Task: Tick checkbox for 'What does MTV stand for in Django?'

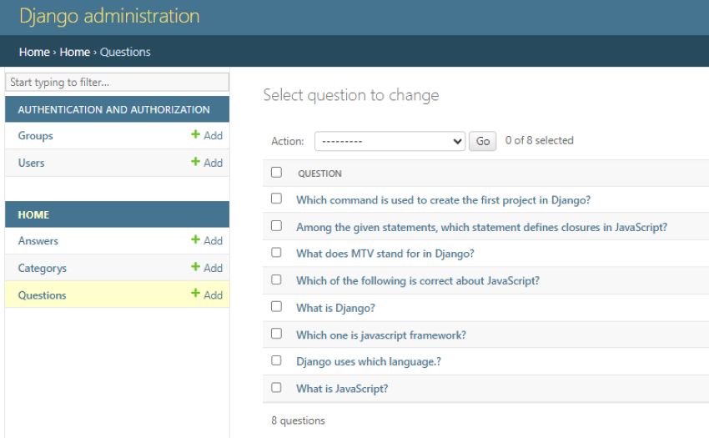Action: [x=277, y=253]
